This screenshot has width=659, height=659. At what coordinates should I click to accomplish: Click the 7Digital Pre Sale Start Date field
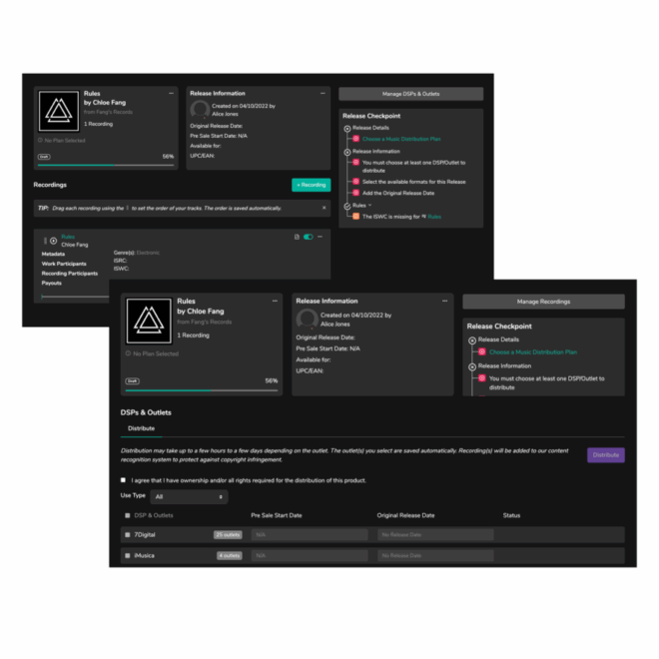point(310,534)
